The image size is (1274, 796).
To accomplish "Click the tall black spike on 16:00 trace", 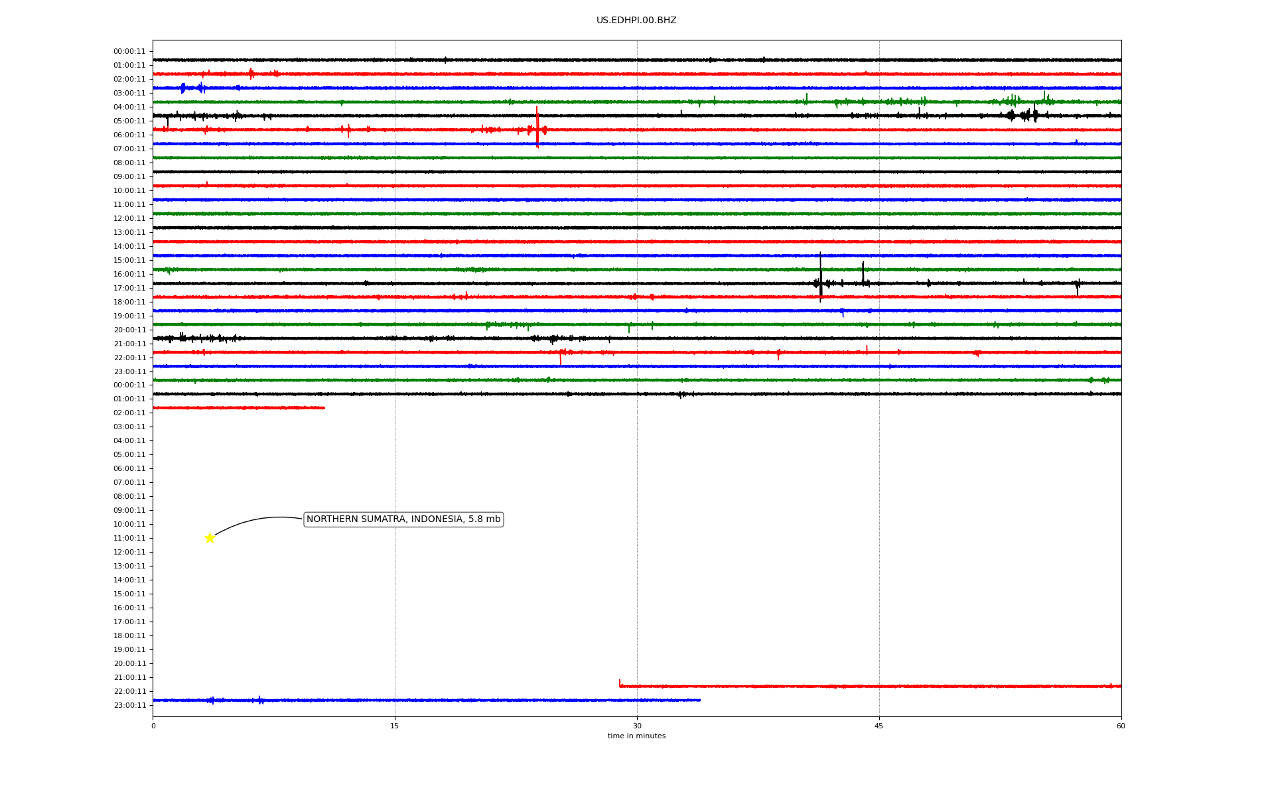I will coord(820,275).
